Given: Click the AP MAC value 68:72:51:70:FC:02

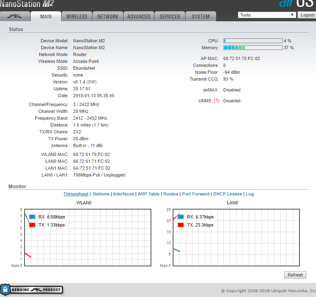Looking at the screenshot, I should pyautogui.click(x=242, y=58).
